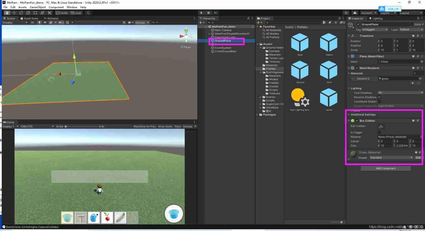Click Mute Audio button
Image resolution: width=425 pixels, height=231 pixels.
[x=165, y=127]
